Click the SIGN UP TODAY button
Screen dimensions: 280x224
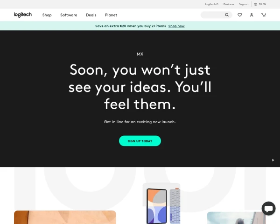point(140,141)
